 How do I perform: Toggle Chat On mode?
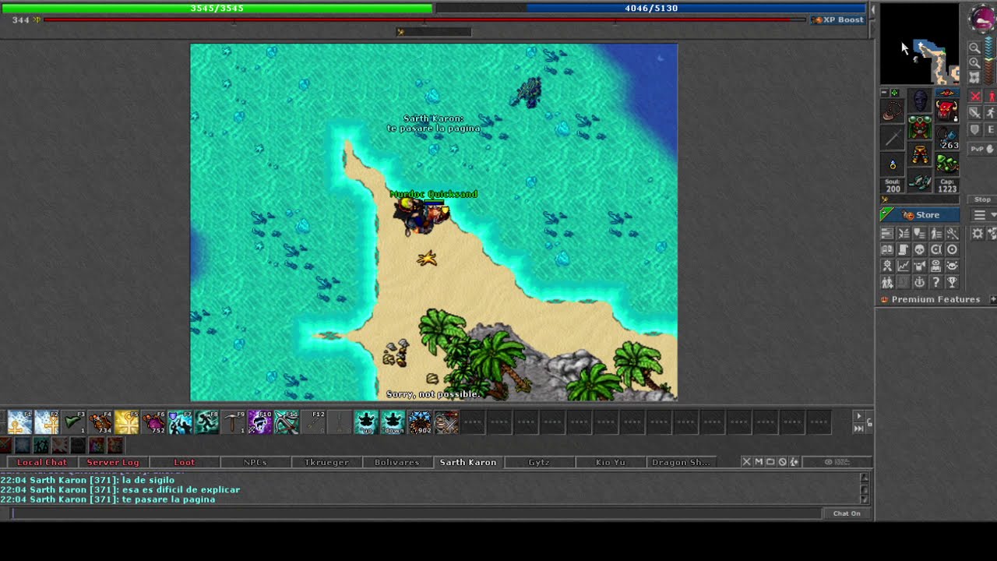pyautogui.click(x=847, y=513)
